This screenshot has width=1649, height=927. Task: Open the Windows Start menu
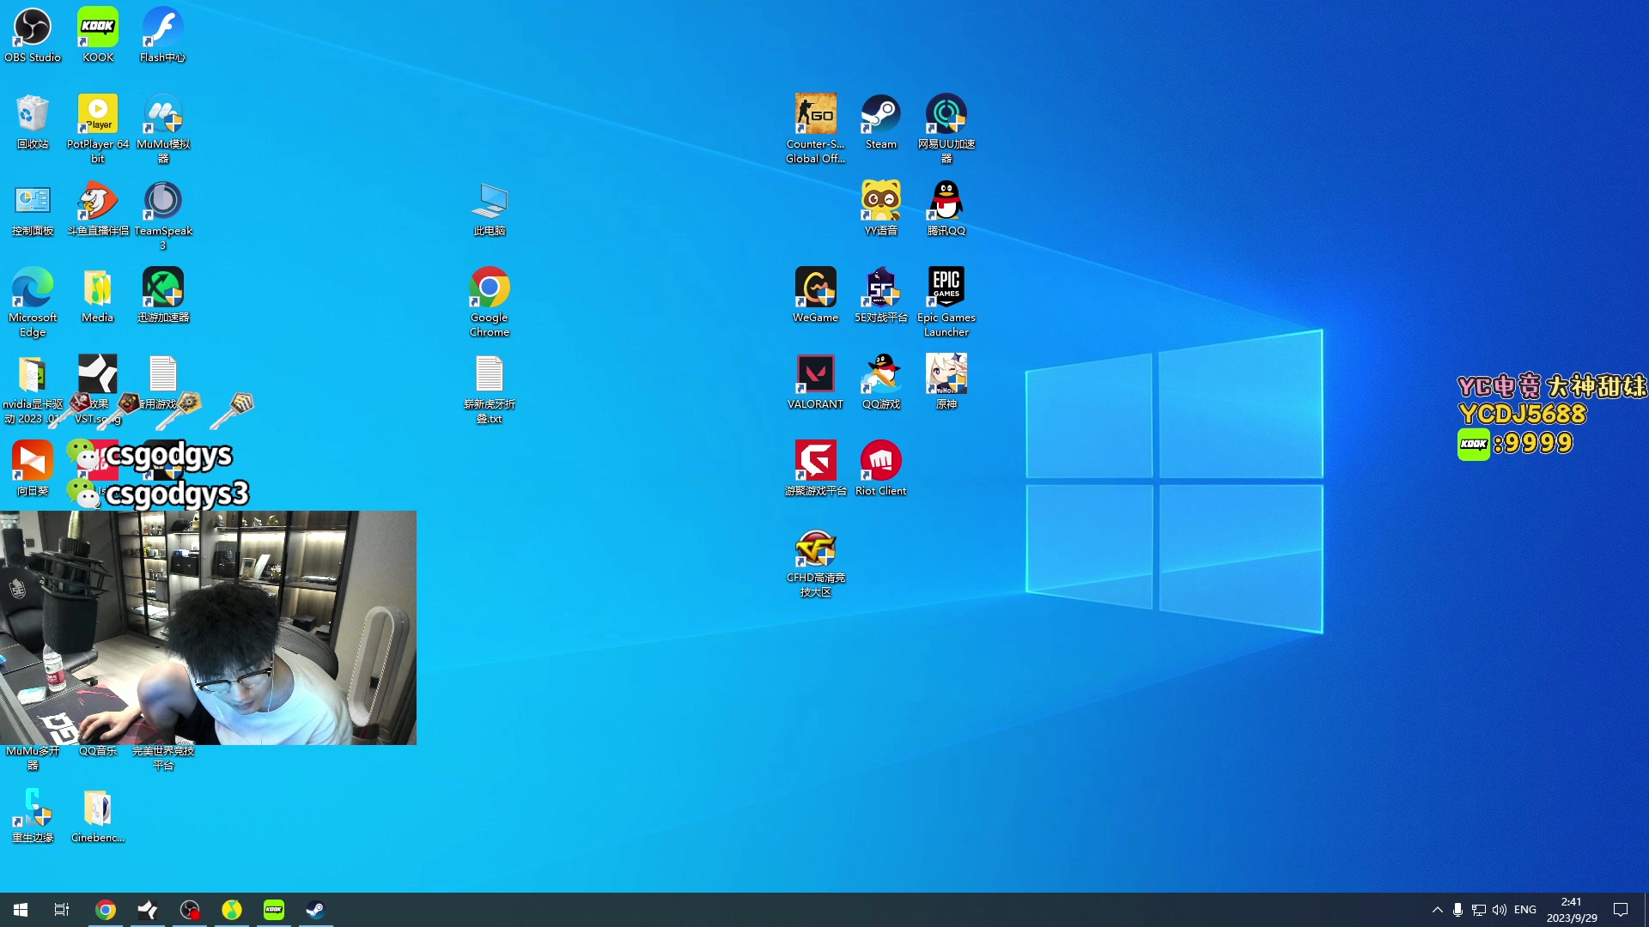coord(21,910)
